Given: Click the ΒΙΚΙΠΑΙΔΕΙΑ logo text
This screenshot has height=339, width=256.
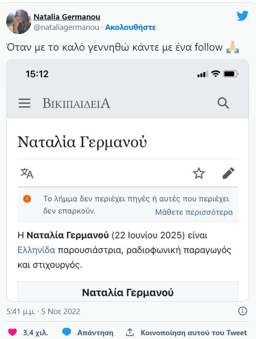Looking at the screenshot, I should (x=76, y=103).
